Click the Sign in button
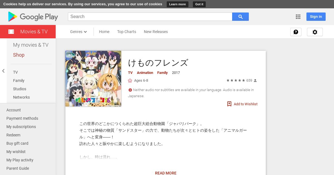This screenshot has width=334, height=175. [x=316, y=17]
